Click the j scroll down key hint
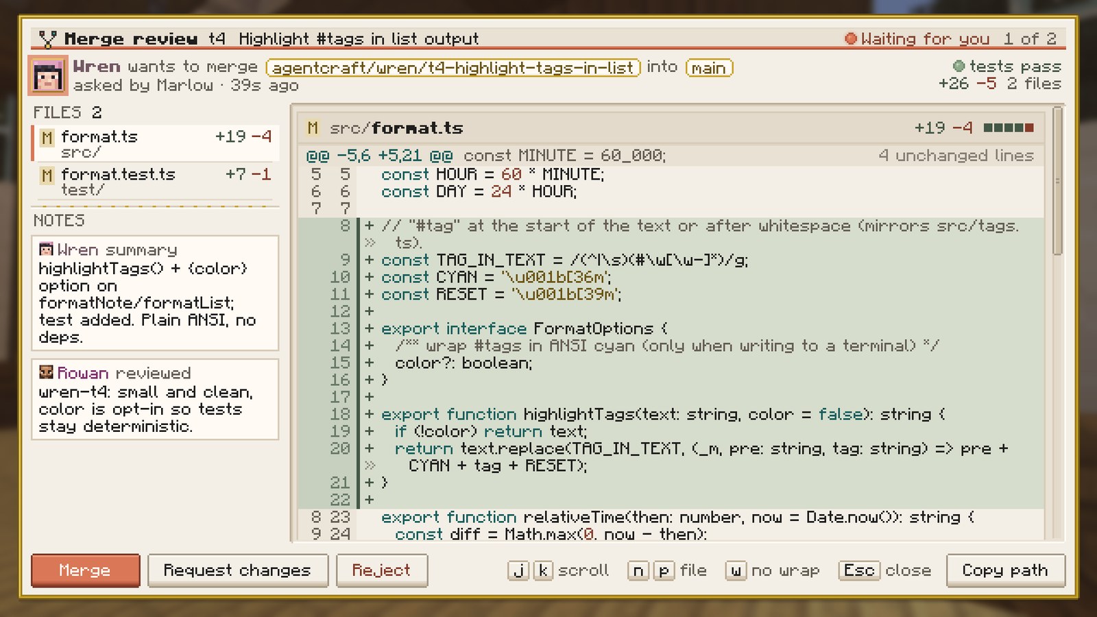The image size is (1097, 617). pyautogui.click(x=519, y=570)
